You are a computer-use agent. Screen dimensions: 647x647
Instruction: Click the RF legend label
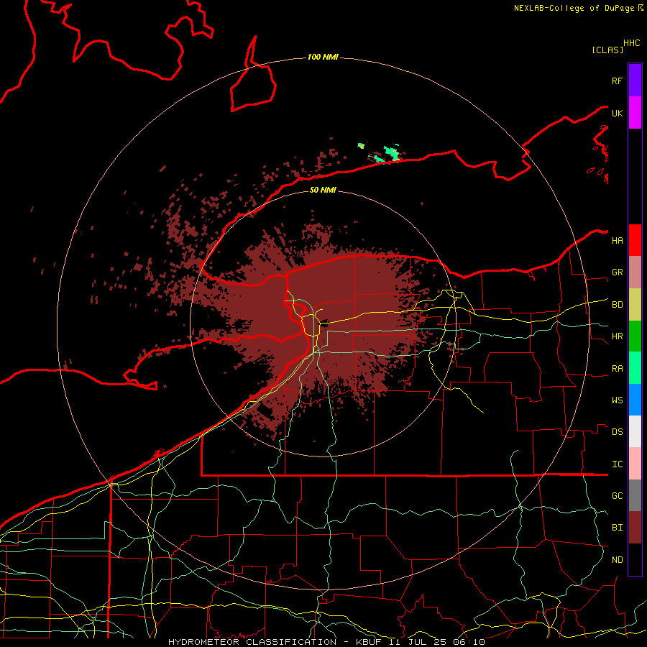point(617,81)
